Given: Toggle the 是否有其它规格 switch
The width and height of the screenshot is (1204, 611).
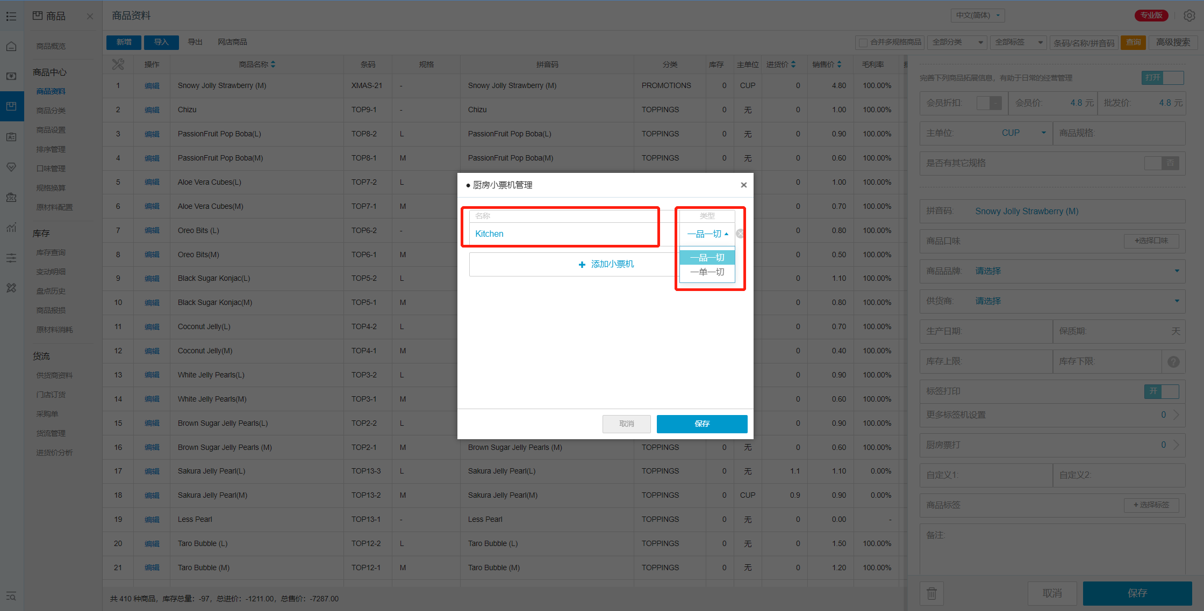Looking at the screenshot, I should tap(1161, 163).
